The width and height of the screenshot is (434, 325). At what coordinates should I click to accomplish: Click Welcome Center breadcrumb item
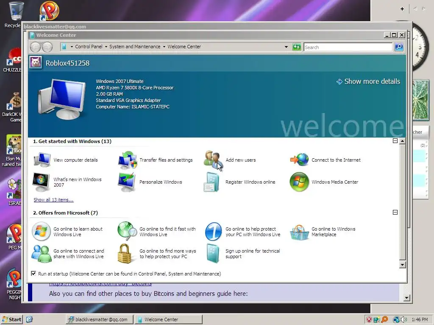[184, 47]
